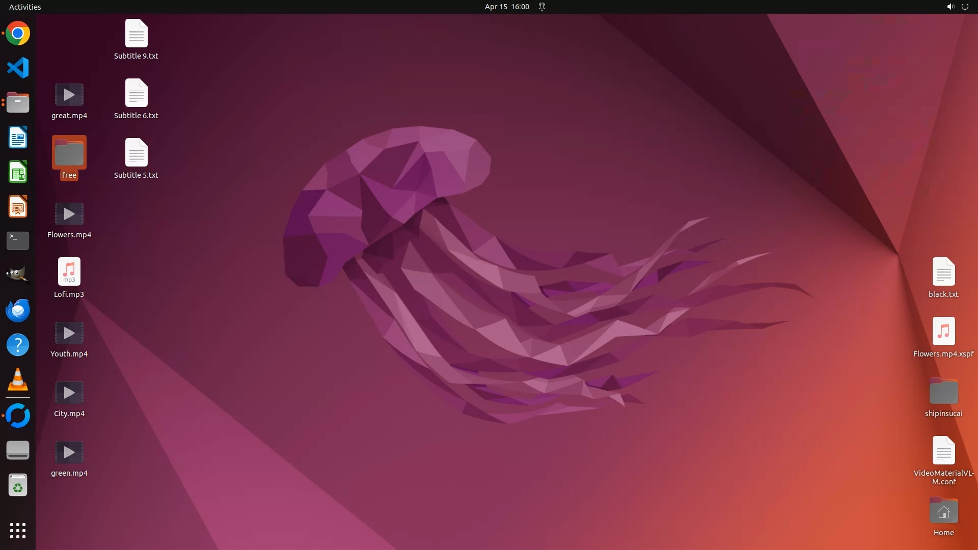Open Google Chrome from the dock
The image size is (978, 550).
(x=18, y=34)
